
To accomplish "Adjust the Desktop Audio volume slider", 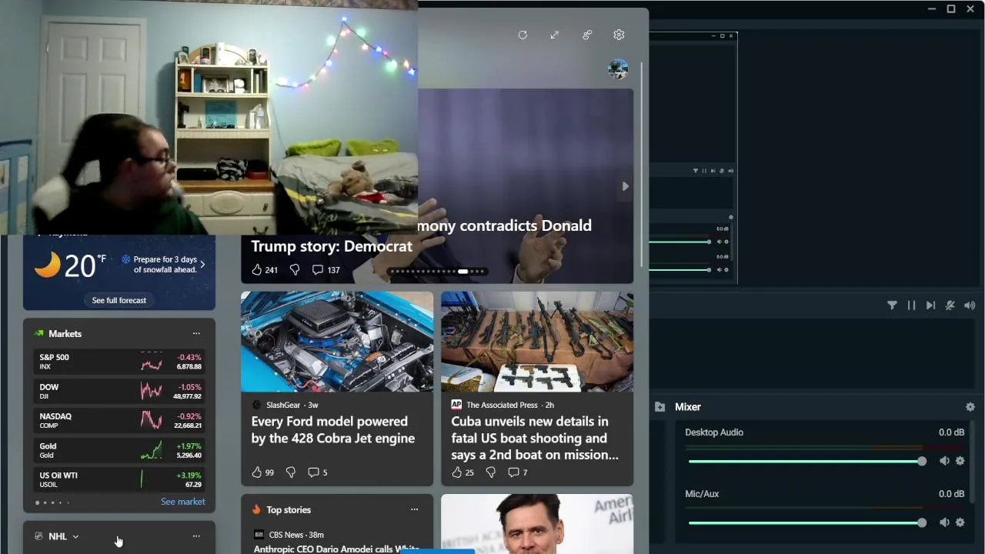I will pos(806,461).
